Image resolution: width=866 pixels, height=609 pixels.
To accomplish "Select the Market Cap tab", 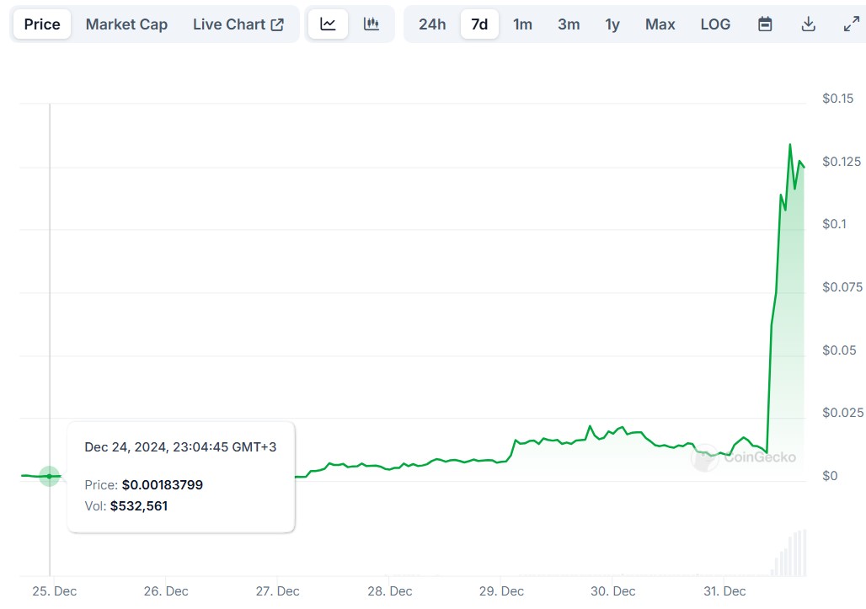I will coord(126,24).
